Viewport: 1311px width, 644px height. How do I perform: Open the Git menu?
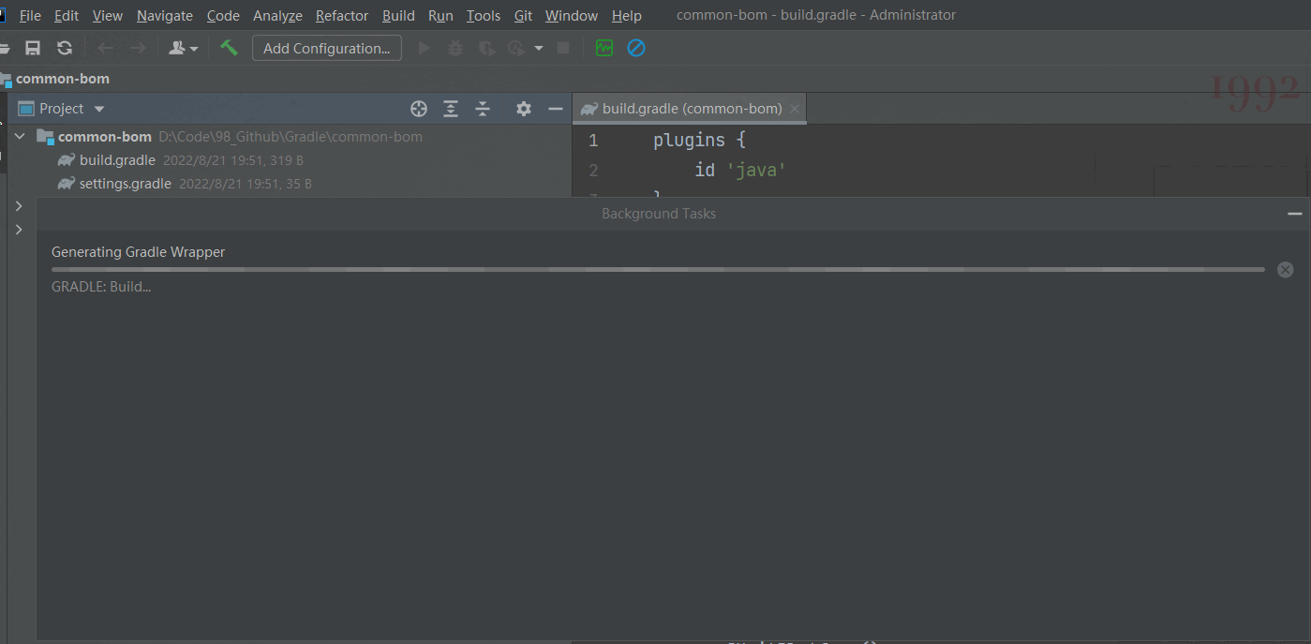click(523, 15)
